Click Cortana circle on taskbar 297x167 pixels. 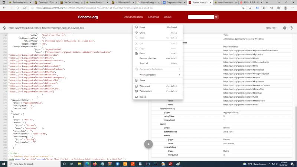(64, 164)
